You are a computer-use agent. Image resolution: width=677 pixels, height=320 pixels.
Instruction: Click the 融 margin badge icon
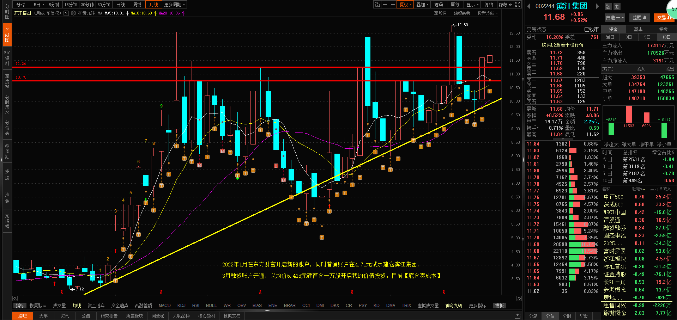(x=608, y=7)
